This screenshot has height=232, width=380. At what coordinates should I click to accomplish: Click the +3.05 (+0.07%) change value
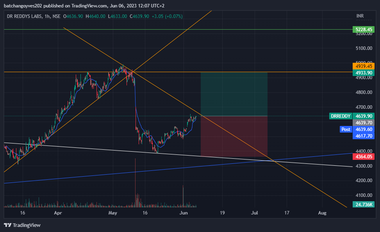click(167, 16)
